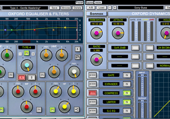Select EQ setting A

click(21, 78)
